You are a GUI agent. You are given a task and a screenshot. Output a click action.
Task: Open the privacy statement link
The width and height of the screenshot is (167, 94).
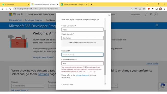82,75
